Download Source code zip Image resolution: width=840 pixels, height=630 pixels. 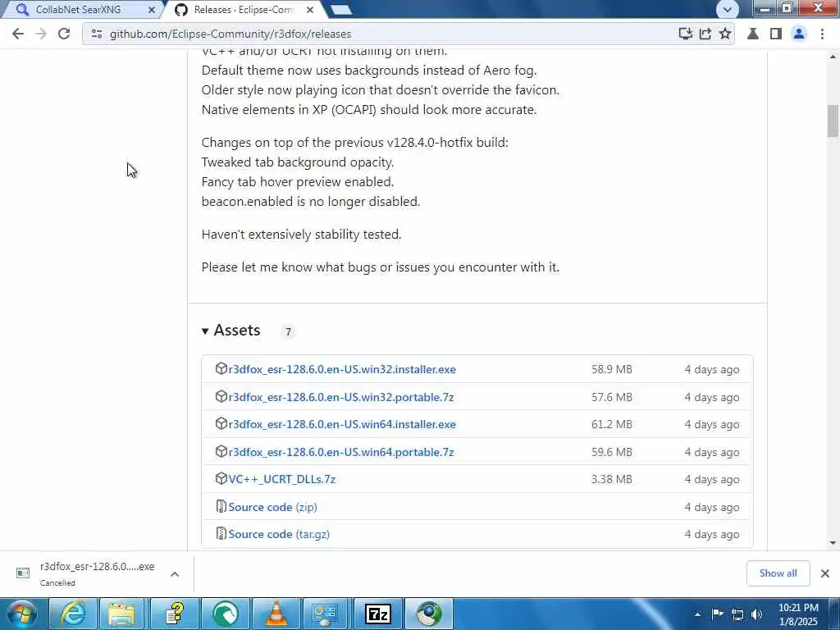coord(272,507)
